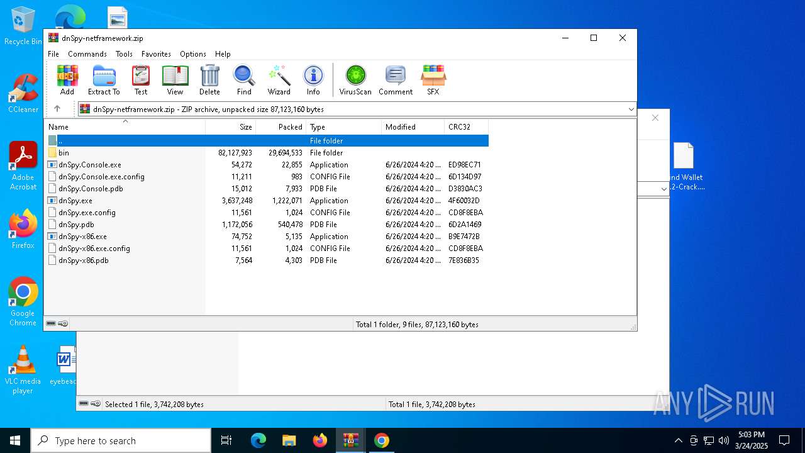Run the Test archive tool
The height and width of the screenshot is (453, 805).
(141, 80)
